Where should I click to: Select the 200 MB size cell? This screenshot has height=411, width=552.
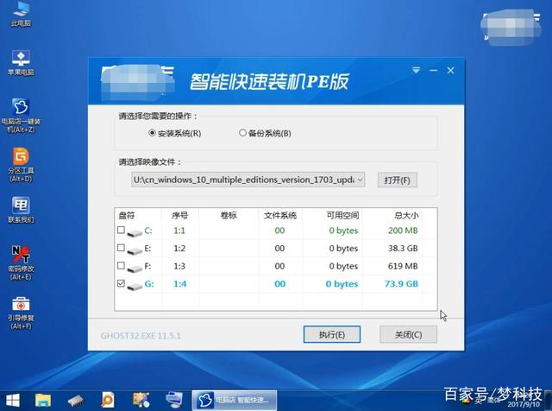[403, 231]
